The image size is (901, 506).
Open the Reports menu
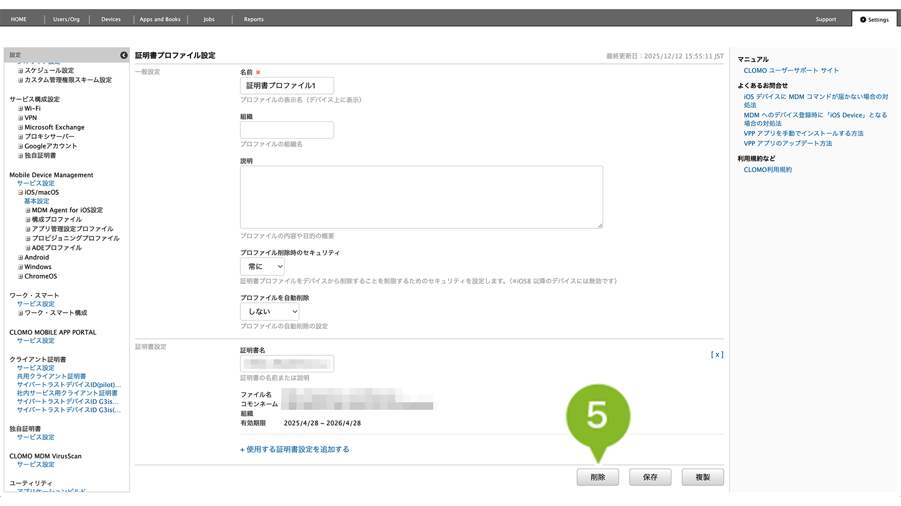253,20
